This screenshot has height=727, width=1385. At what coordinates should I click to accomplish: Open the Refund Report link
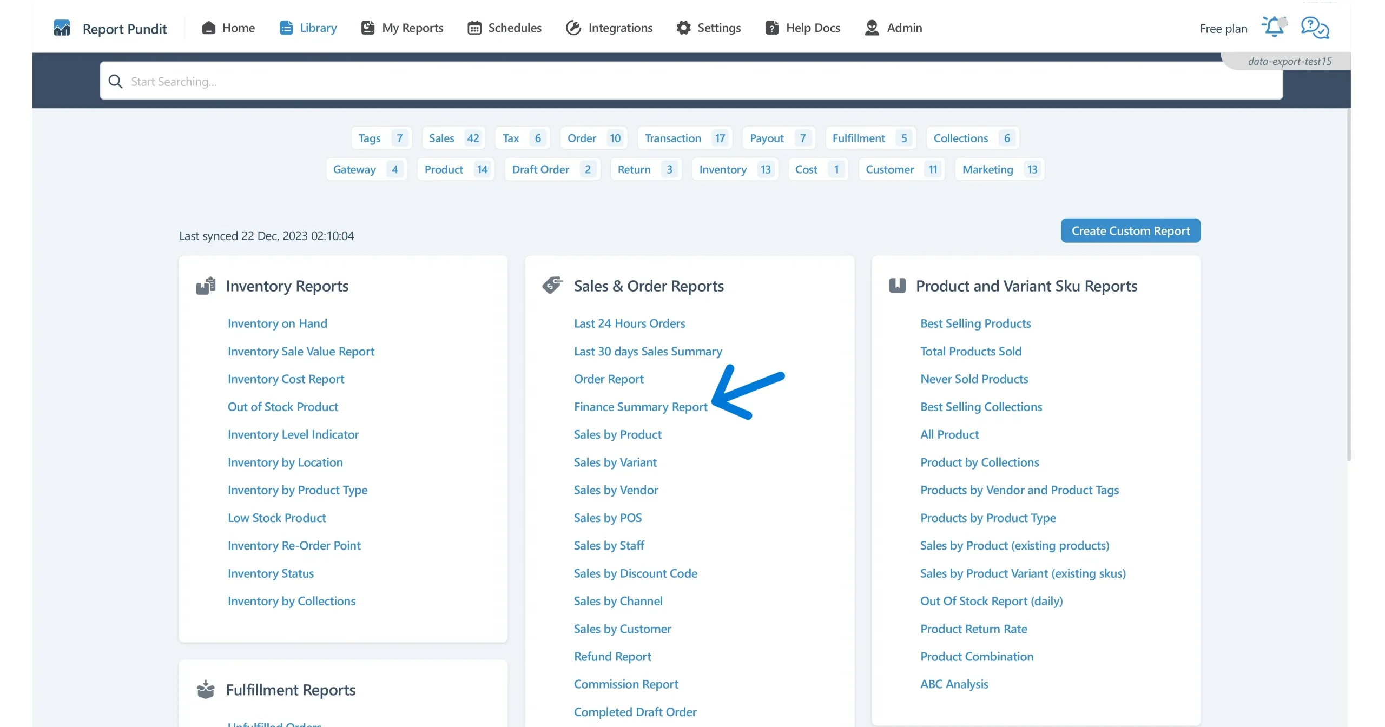point(612,656)
